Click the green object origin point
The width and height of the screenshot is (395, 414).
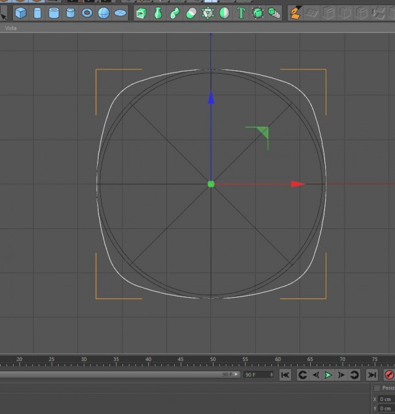click(211, 184)
